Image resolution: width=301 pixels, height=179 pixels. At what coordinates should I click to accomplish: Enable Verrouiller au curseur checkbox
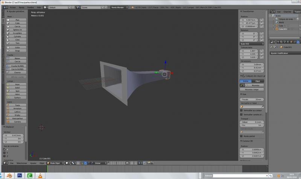point(242,110)
